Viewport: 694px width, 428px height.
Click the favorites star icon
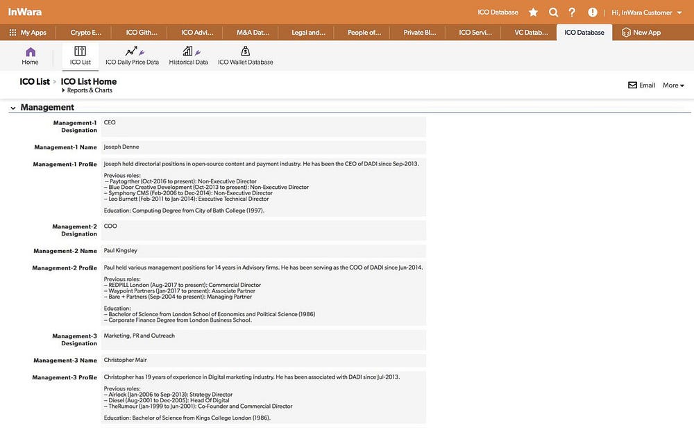533,13
